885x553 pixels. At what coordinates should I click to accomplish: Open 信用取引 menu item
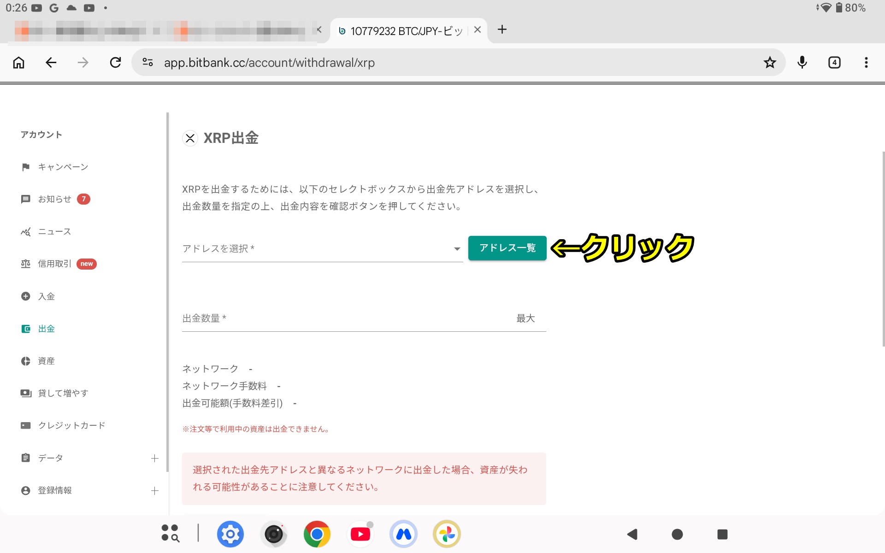(x=55, y=264)
